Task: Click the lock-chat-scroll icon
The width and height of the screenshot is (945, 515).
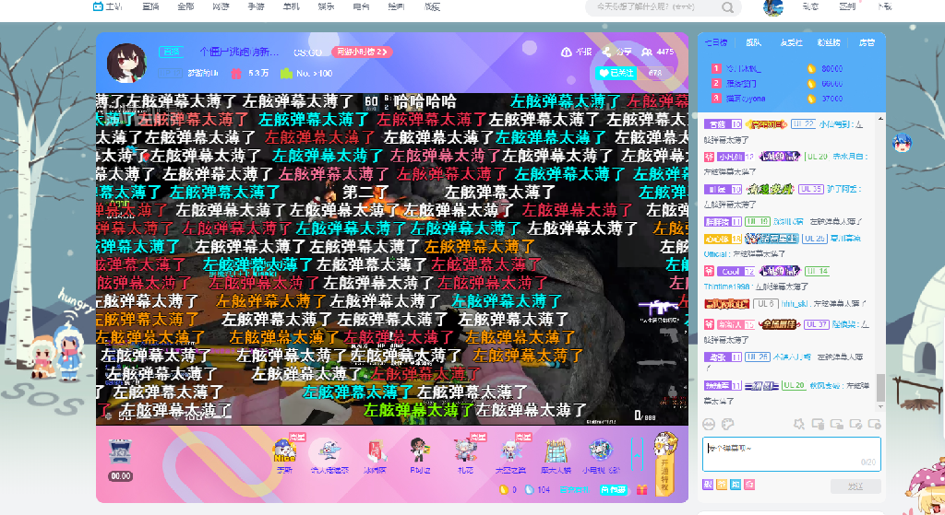Action: 836,424
